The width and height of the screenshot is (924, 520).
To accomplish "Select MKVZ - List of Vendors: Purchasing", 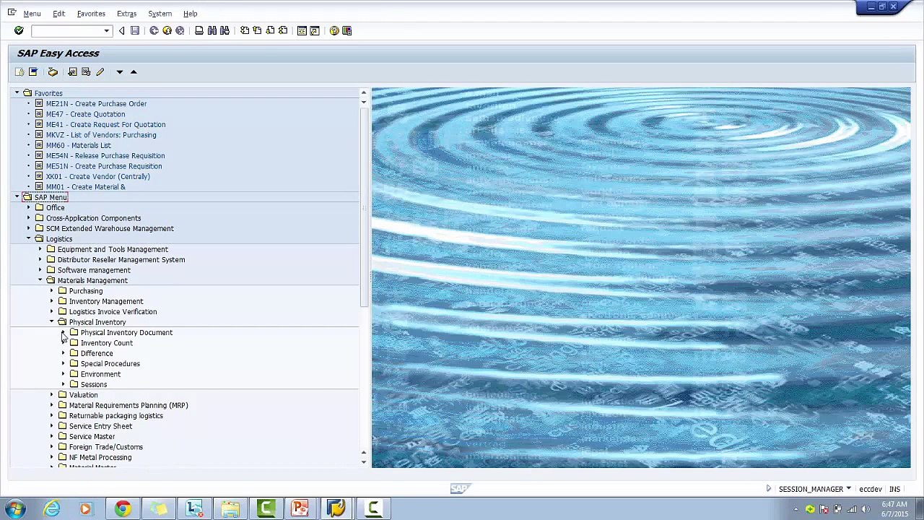I will pyautogui.click(x=100, y=135).
